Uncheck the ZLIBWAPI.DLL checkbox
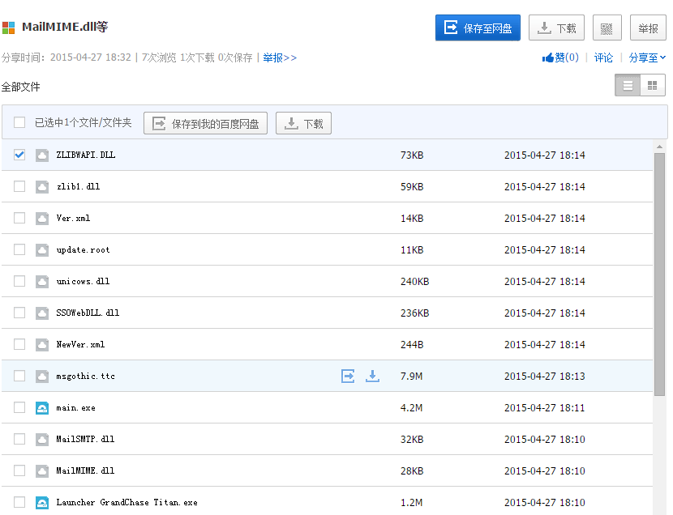 pos(19,155)
